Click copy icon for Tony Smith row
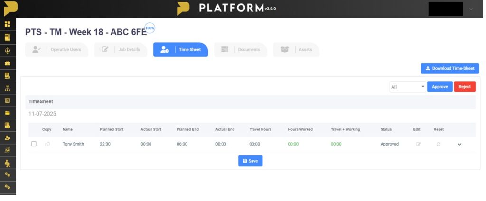 click(x=47, y=144)
